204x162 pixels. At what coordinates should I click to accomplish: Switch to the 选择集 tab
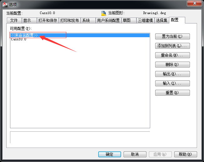tap(162, 20)
